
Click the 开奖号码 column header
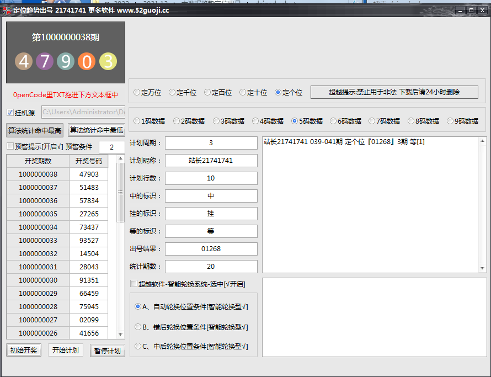pyautogui.click(x=89, y=161)
